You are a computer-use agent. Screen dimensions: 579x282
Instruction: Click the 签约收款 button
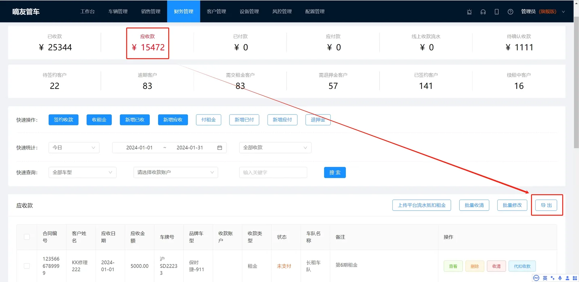(64, 120)
